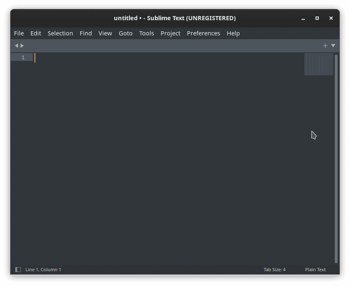Minimize the Sublime Text window
Image resolution: width=350 pixels, height=286 pixels.
(x=303, y=19)
